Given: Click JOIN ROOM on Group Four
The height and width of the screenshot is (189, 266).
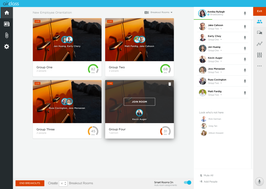Looking at the screenshot, I should pos(139,102).
